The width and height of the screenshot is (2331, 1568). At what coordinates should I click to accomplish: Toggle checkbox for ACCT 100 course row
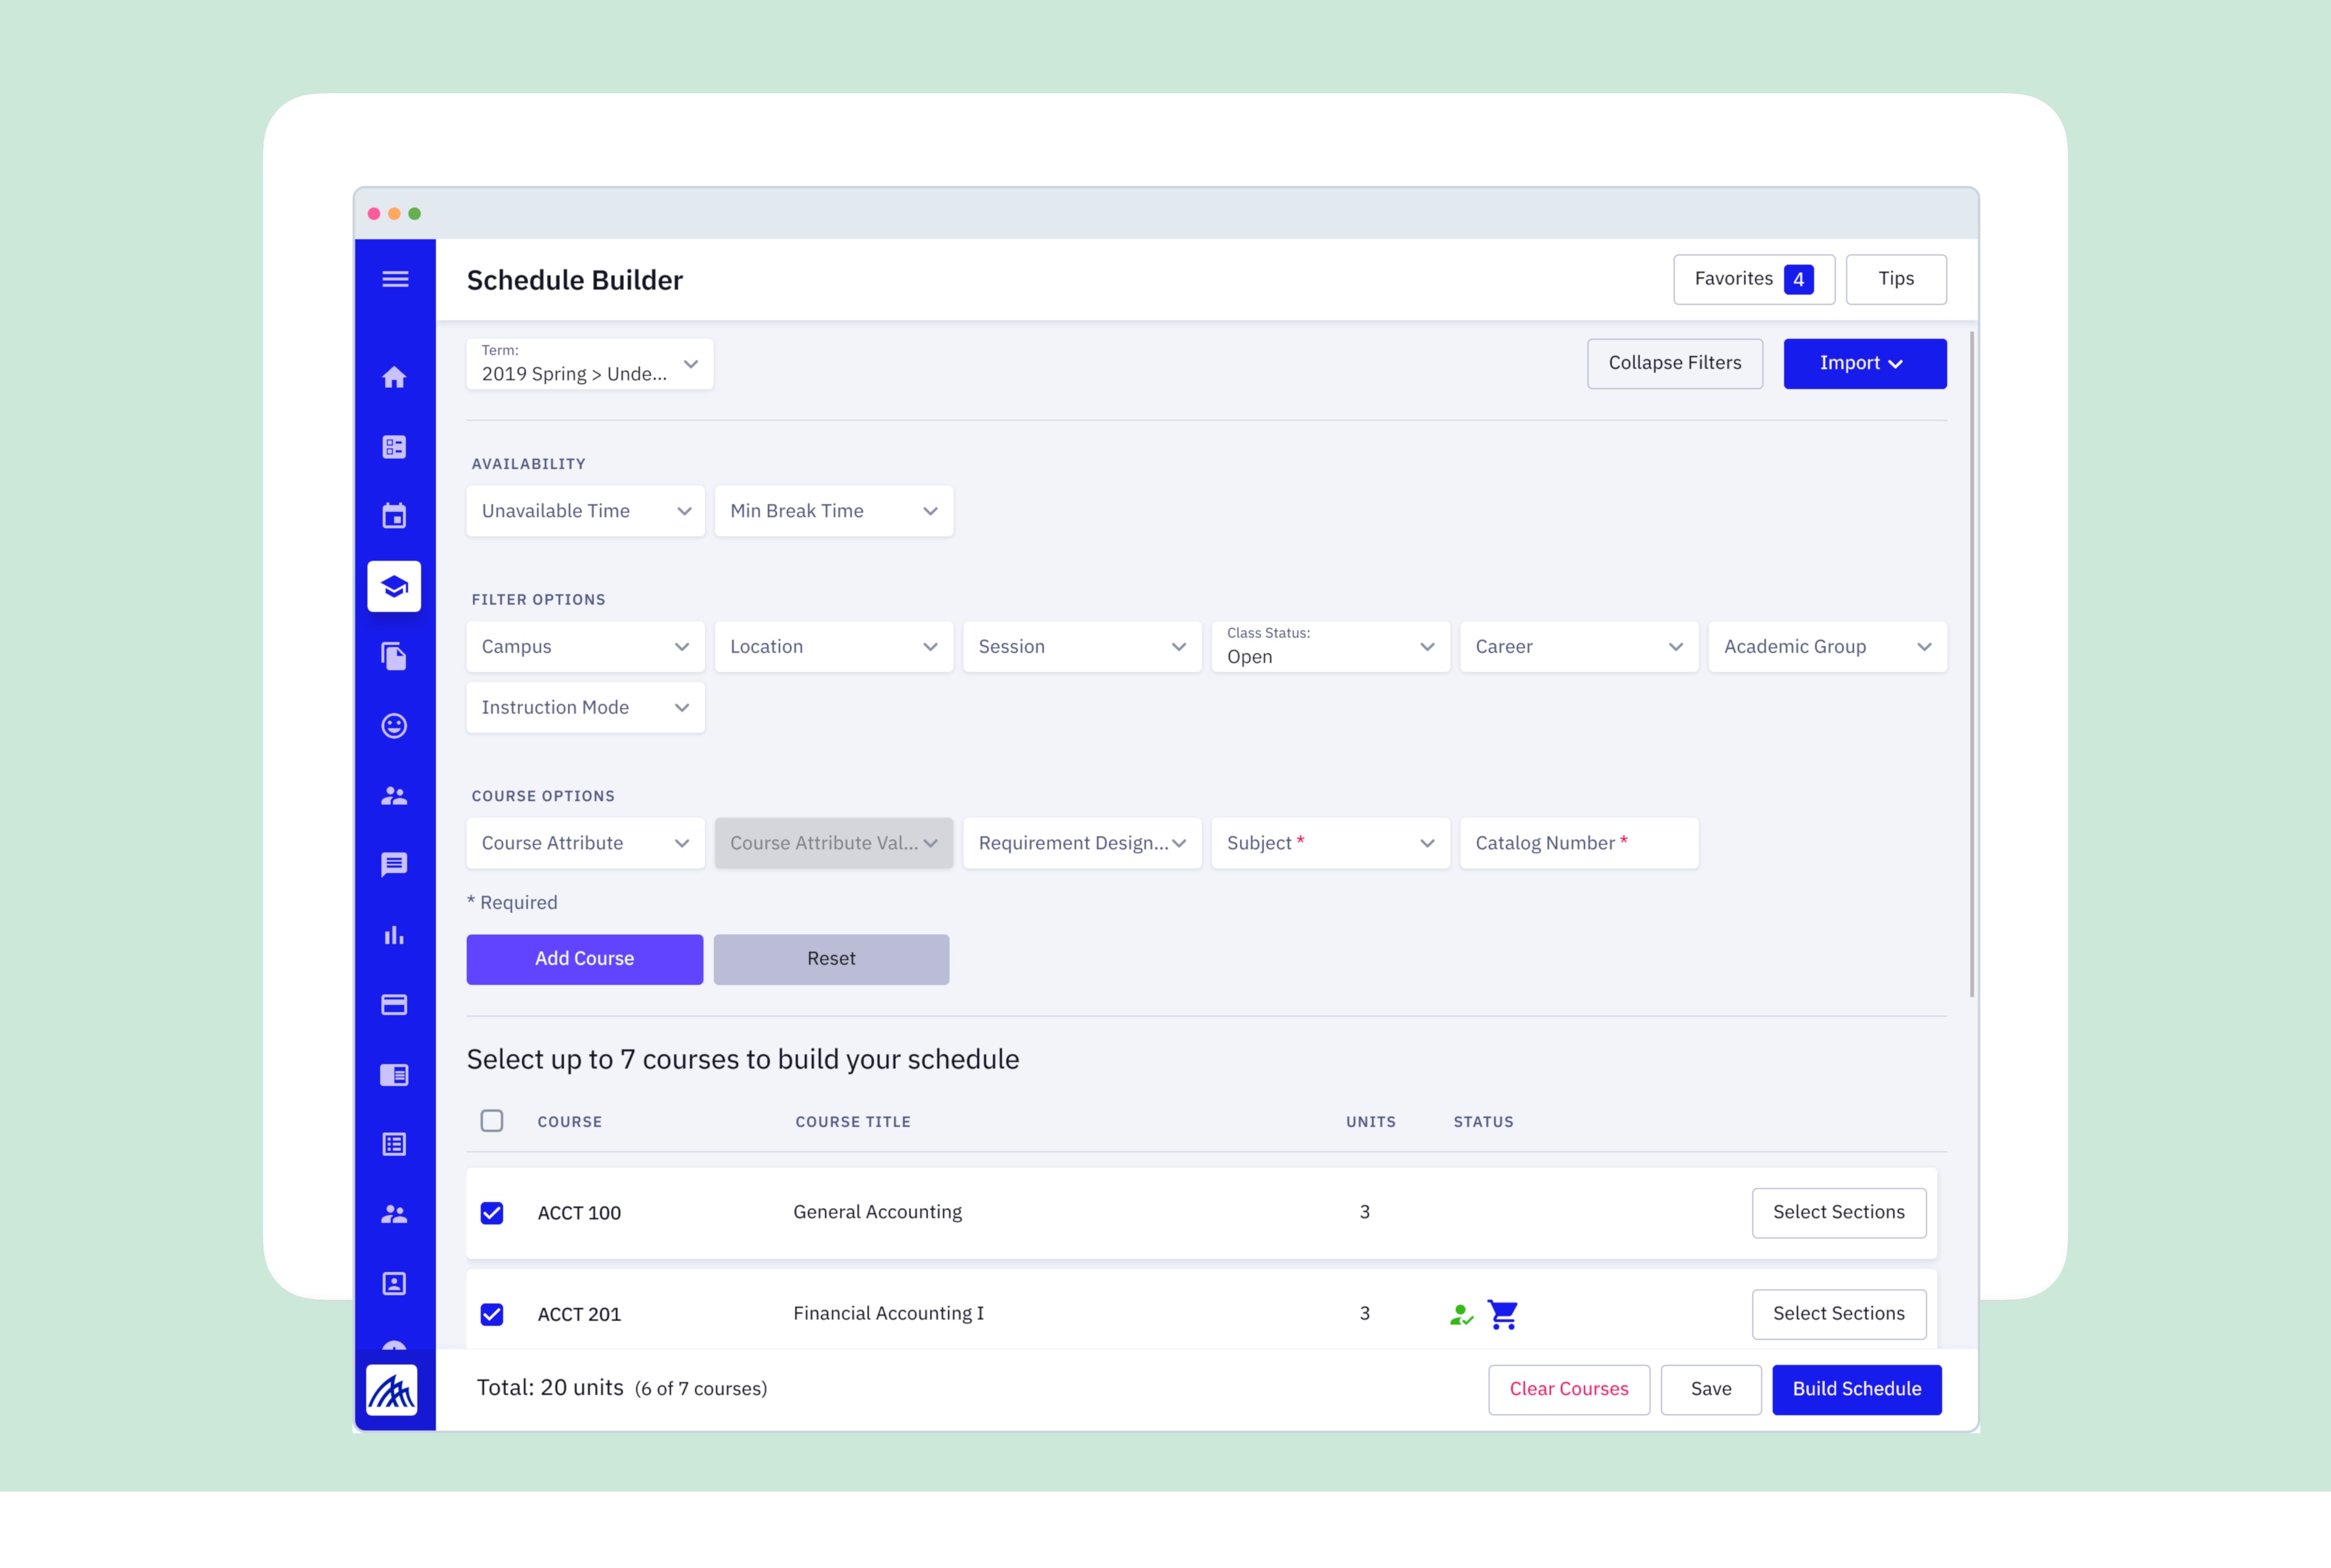coord(495,1211)
